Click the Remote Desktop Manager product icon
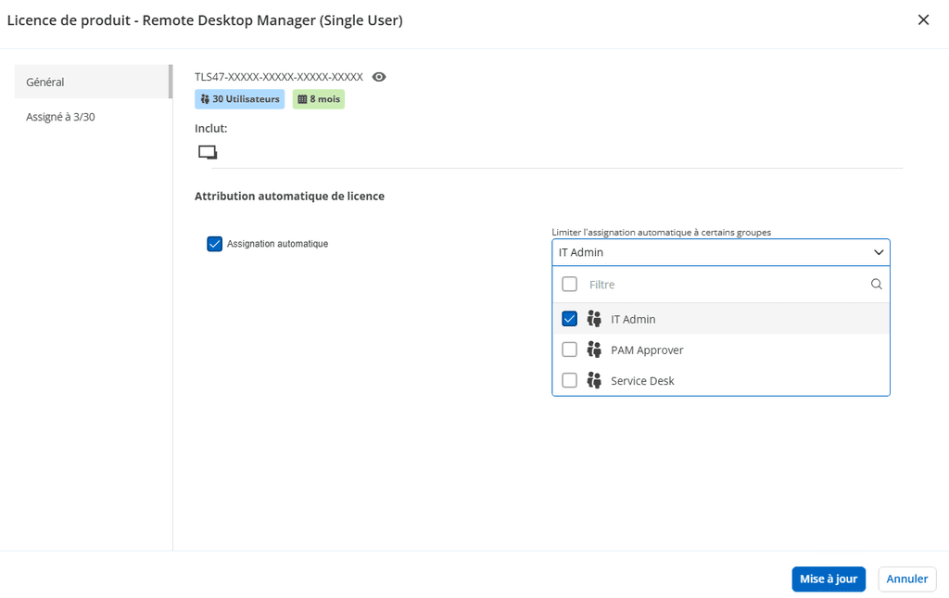This screenshot has height=598, width=949. (208, 153)
